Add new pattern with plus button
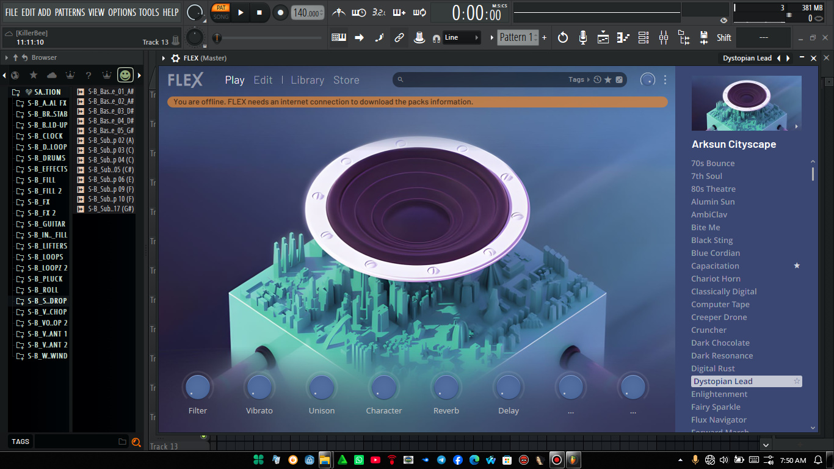The width and height of the screenshot is (834, 469). click(545, 37)
